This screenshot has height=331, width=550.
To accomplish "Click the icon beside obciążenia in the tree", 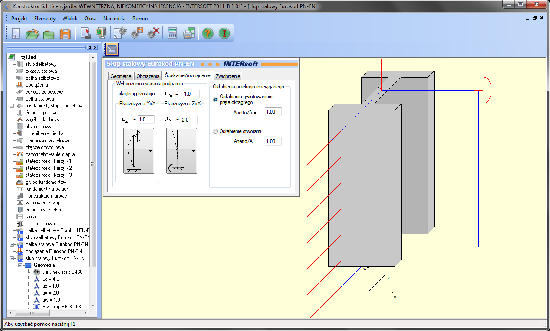I will click(20, 85).
